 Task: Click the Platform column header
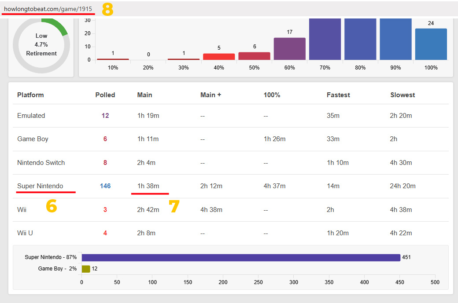coord(30,95)
